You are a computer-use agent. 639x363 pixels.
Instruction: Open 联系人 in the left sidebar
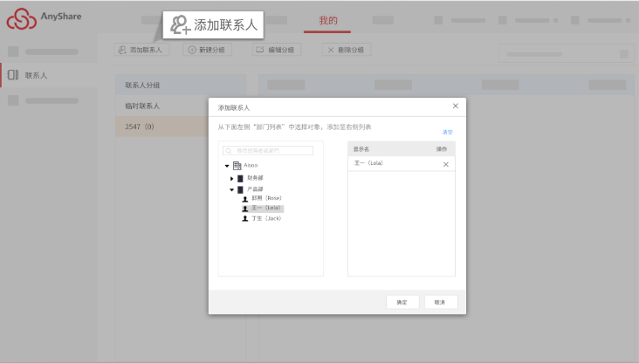35,76
